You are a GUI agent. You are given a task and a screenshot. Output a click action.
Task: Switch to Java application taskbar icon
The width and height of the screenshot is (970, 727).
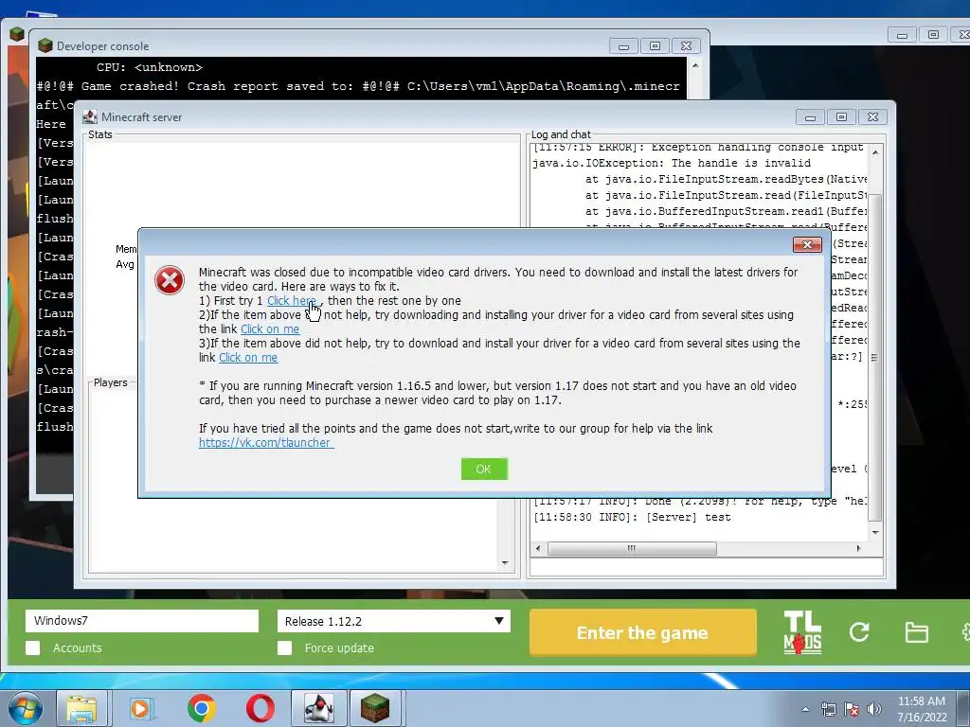[320, 708]
